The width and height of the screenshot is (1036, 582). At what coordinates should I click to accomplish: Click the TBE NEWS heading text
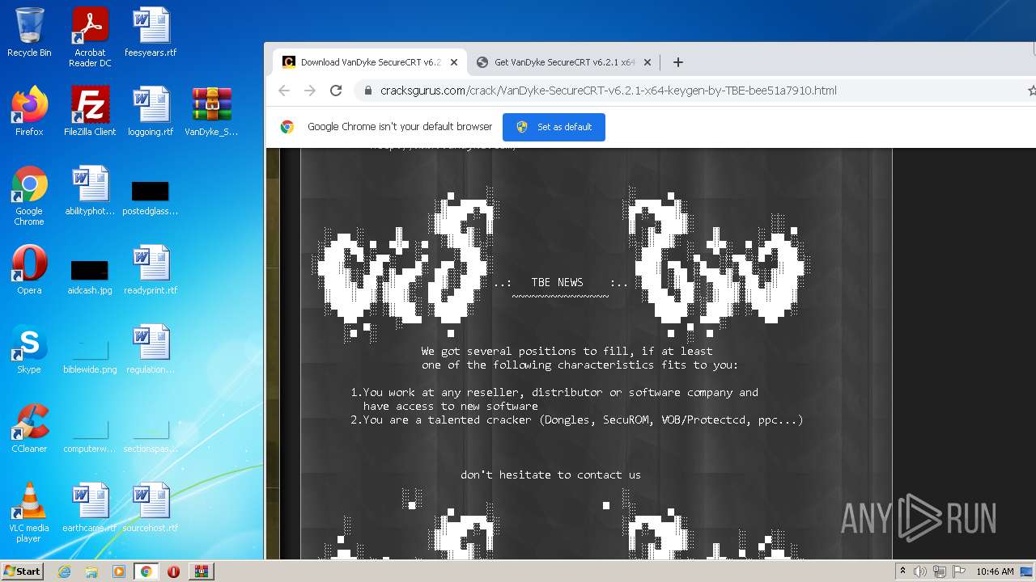point(557,282)
